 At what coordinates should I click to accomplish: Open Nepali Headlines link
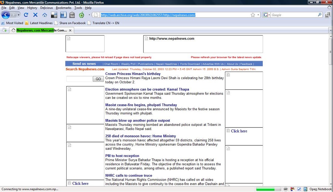(166, 64)
